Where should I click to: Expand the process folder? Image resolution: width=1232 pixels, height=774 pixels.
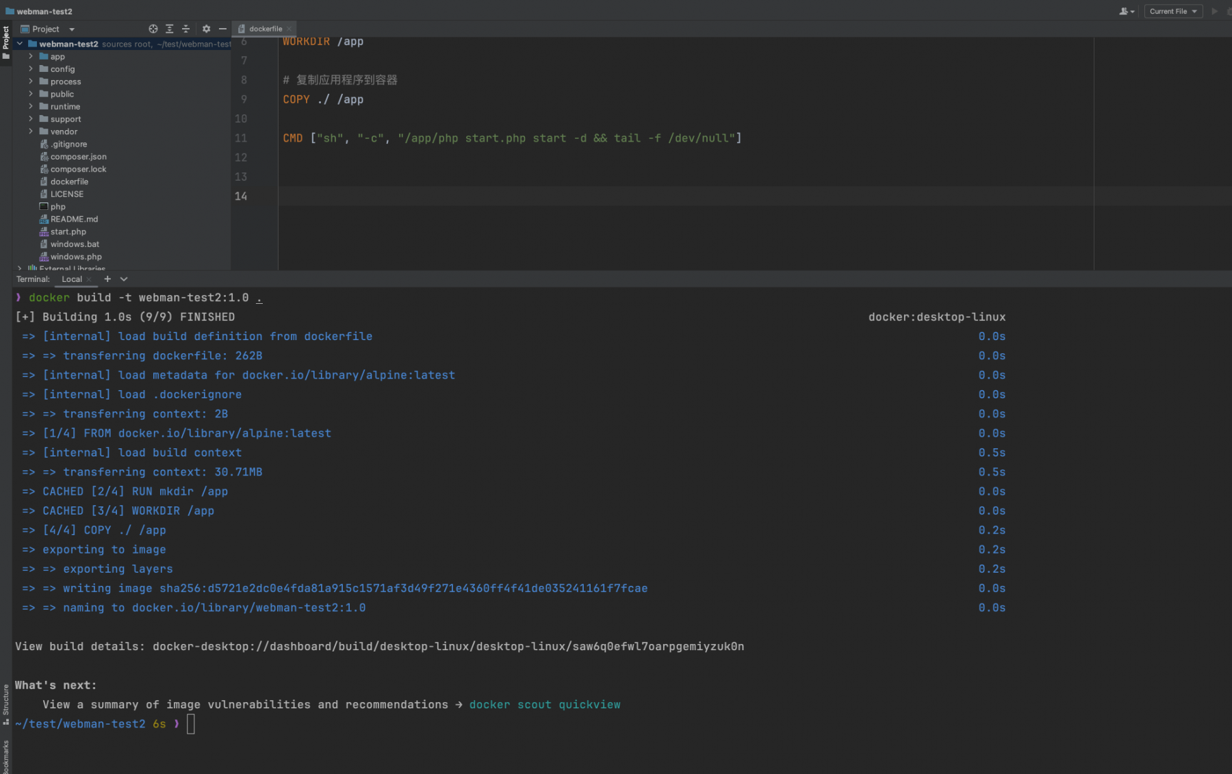tap(31, 81)
